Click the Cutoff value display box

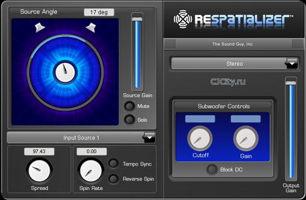tap(200, 119)
